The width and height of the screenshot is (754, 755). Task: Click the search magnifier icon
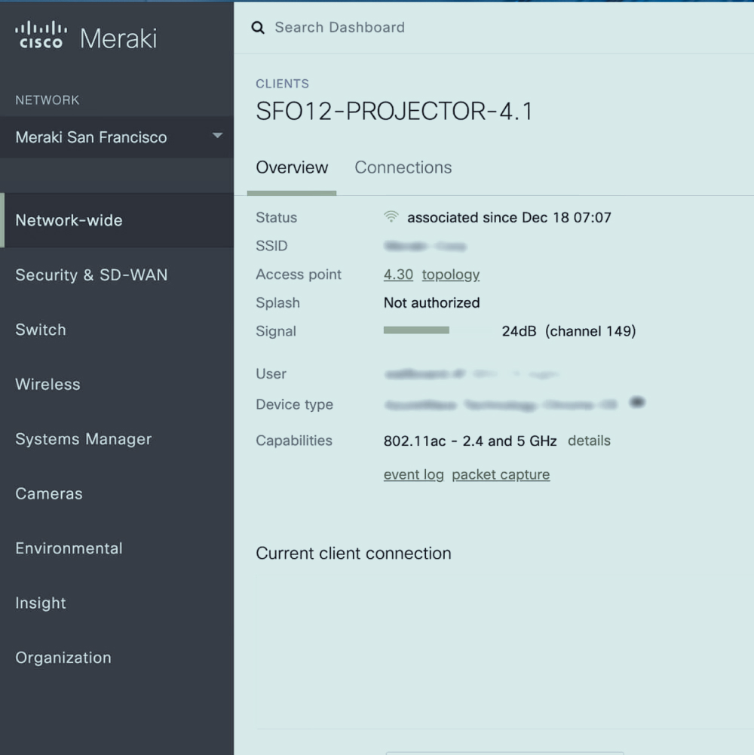coord(258,27)
